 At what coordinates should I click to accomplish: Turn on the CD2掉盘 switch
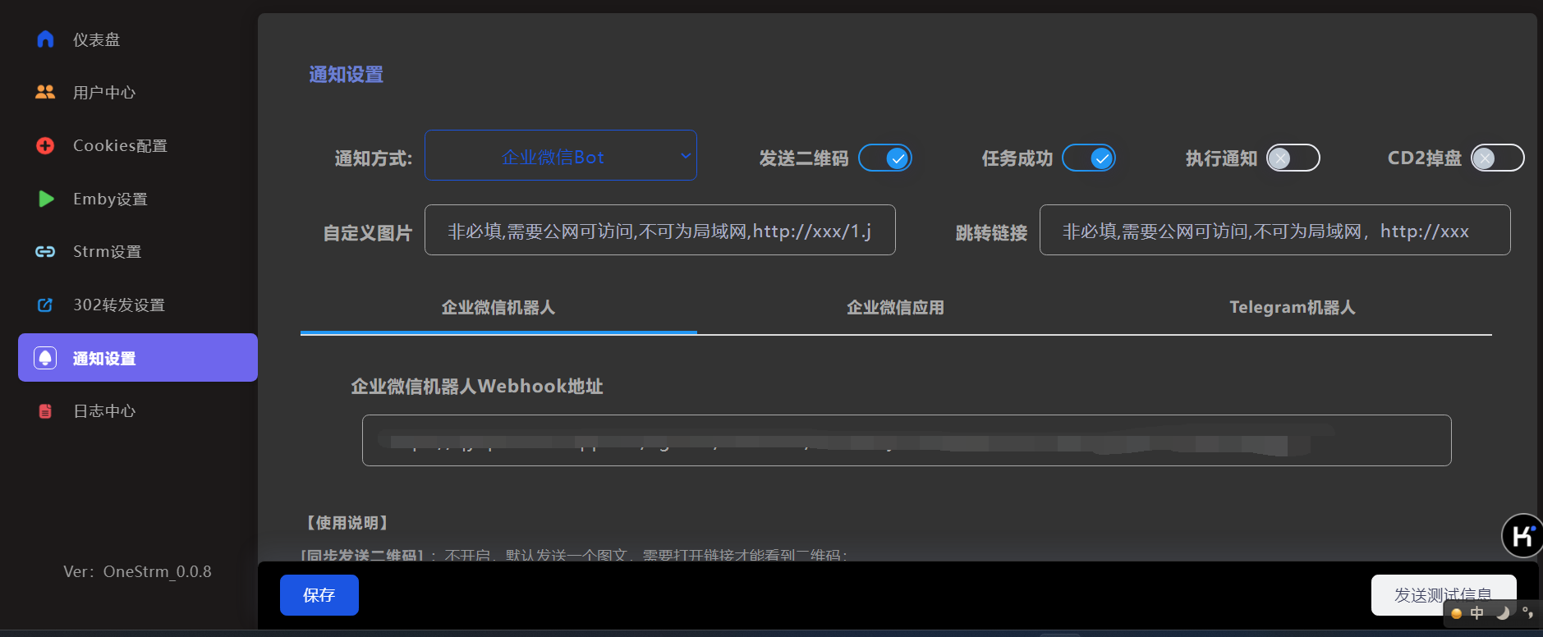pyautogui.click(x=1497, y=158)
